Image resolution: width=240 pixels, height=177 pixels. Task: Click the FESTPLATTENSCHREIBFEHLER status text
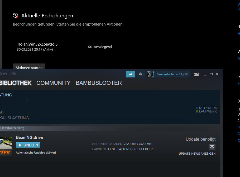[x=130, y=149]
